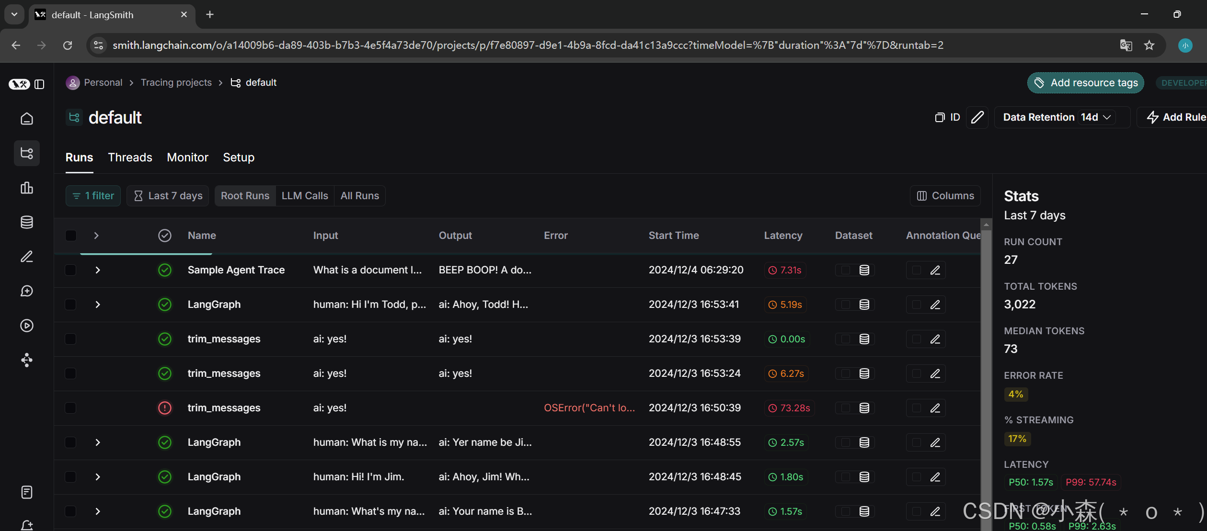Click the edit project pencil icon
The height and width of the screenshot is (531, 1207).
click(977, 117)
